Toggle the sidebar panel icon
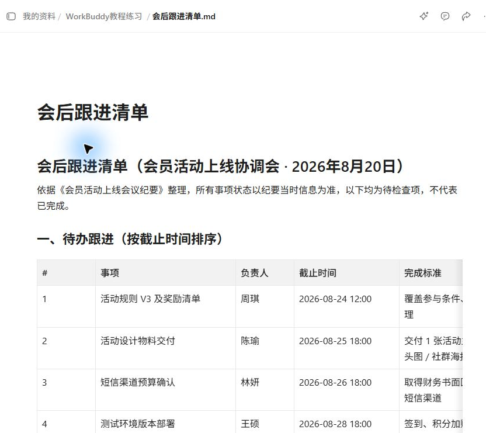Image resolution: width=486 pixels, height=433 pixels. [x=11, y=16]
